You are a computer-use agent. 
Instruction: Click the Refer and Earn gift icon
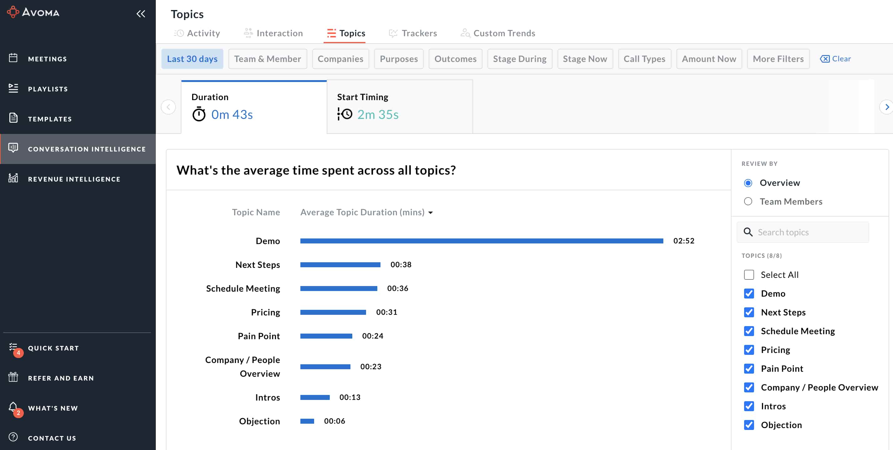[13, 377]
